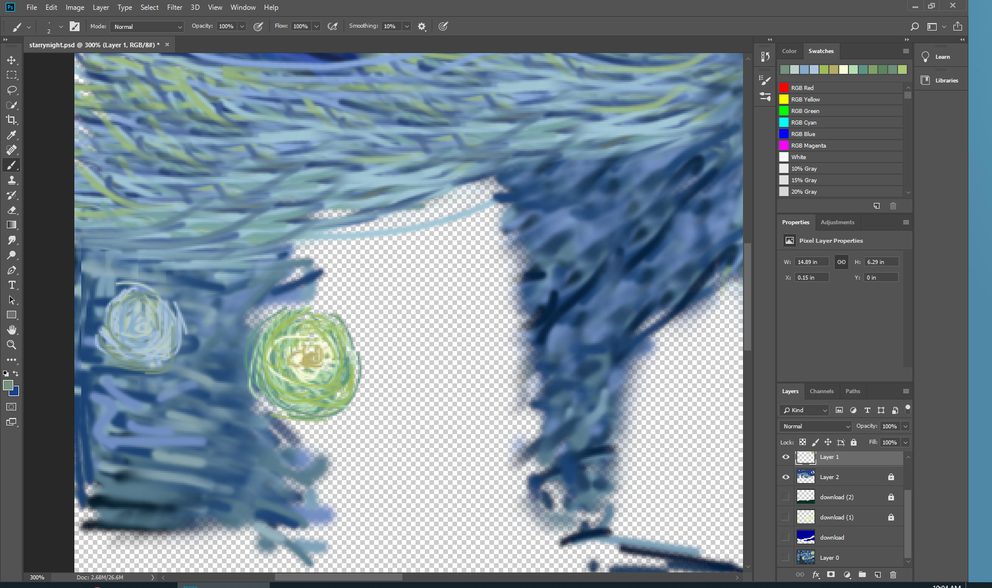This screenshot has width=992, height=588.
Task: Select the Rectangle shape tool
Action: 12,315
